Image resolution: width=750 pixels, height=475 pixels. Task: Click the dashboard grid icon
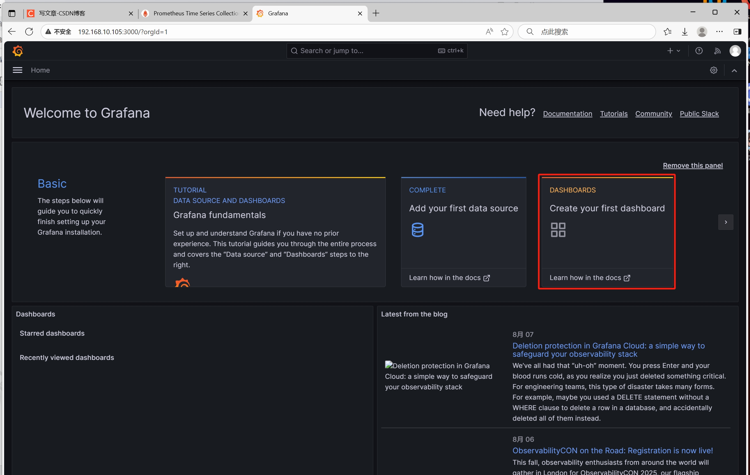coord(558,230)
